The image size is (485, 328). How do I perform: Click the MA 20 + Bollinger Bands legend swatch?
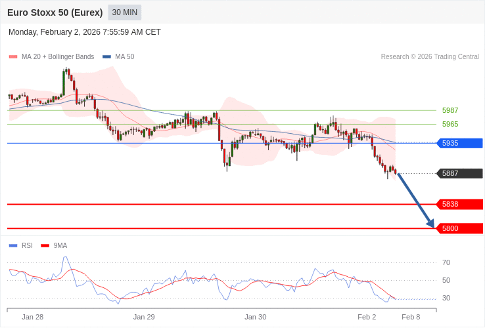[x=13, y=57]
